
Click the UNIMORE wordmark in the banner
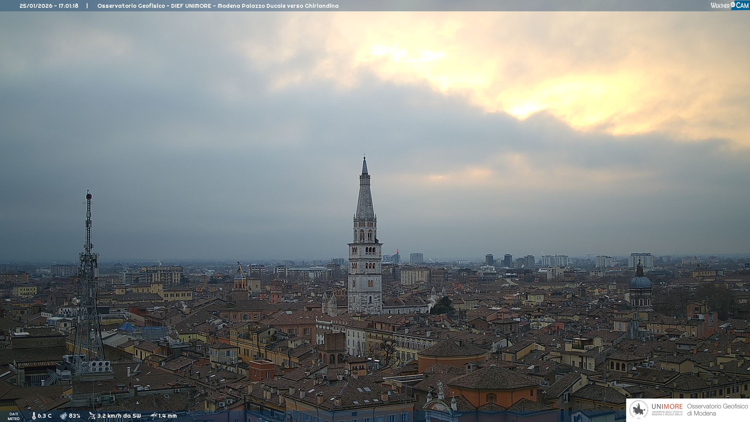coord(667,406)
